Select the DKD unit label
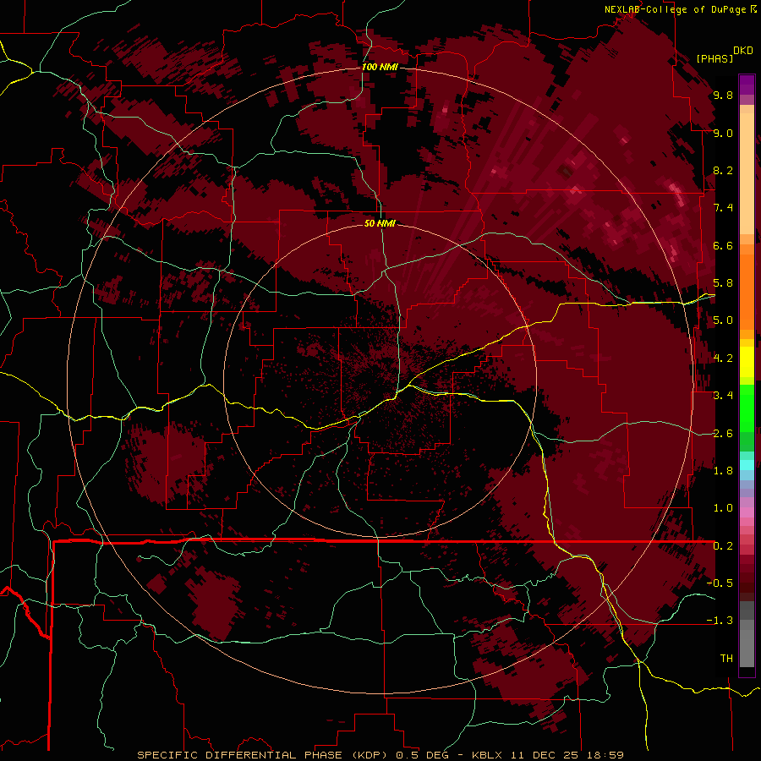The width and height of the screenshot is (761, 761). [x=743, y=51]
